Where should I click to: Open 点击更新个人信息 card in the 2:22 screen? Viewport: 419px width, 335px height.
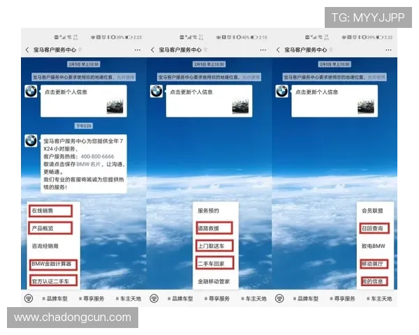pyautogui.click(x=335, y=101)
